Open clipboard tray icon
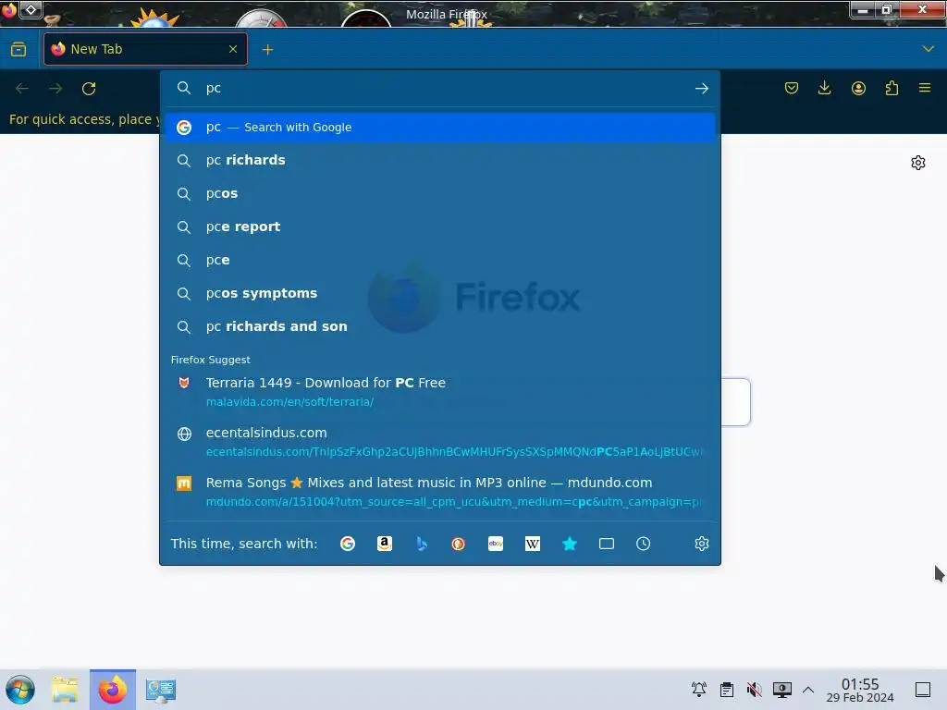This screenshot has height=710, width=947. coord(727,689)
